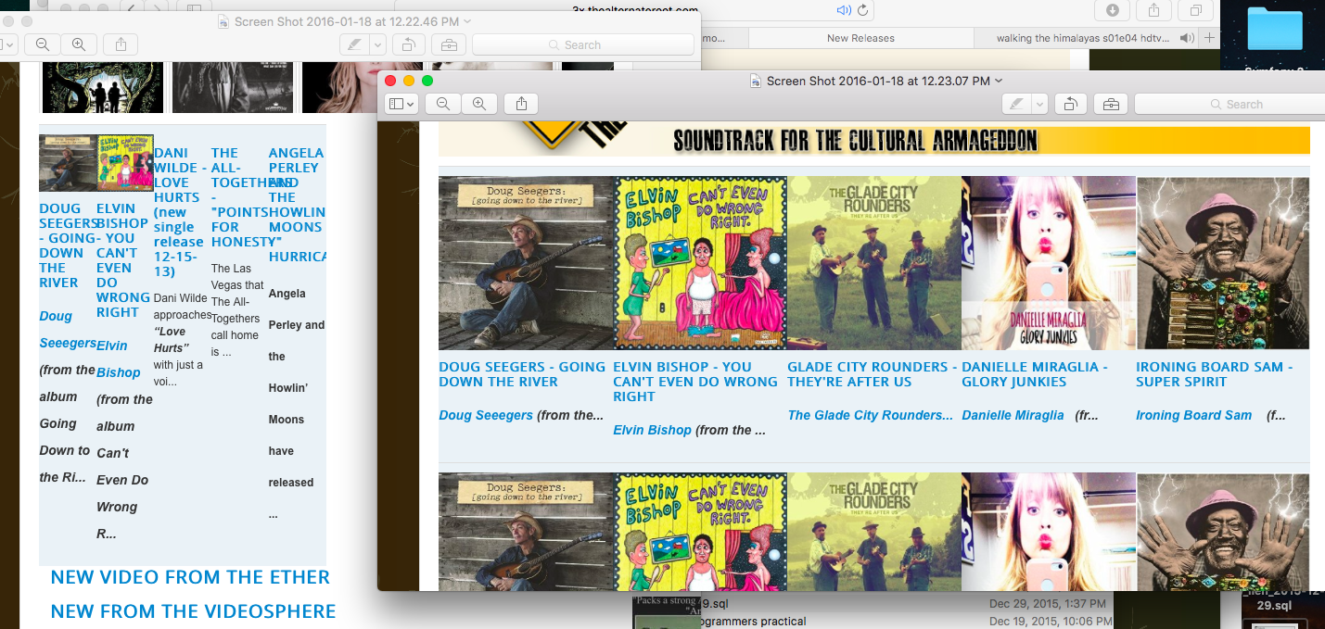Activate highlight pen in the 12.22.46 window
The width and height of the screenshot is (1325, 629).
[354, 44]
